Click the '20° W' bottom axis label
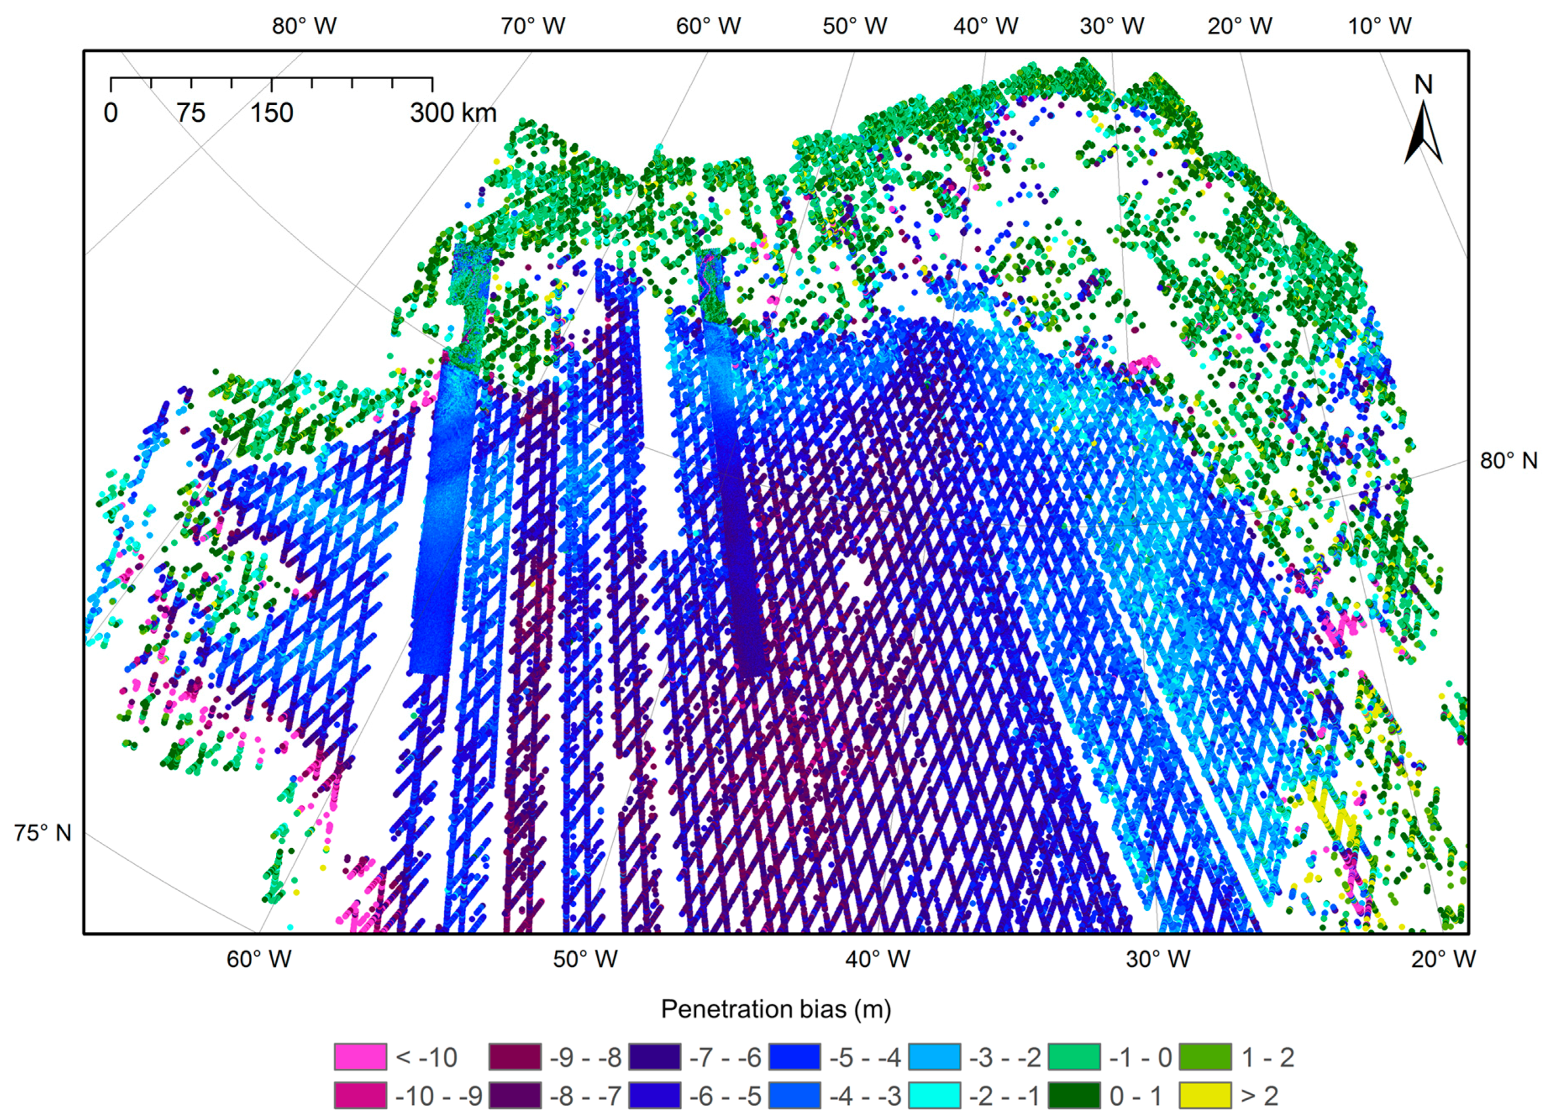 tap(1444, 959)
